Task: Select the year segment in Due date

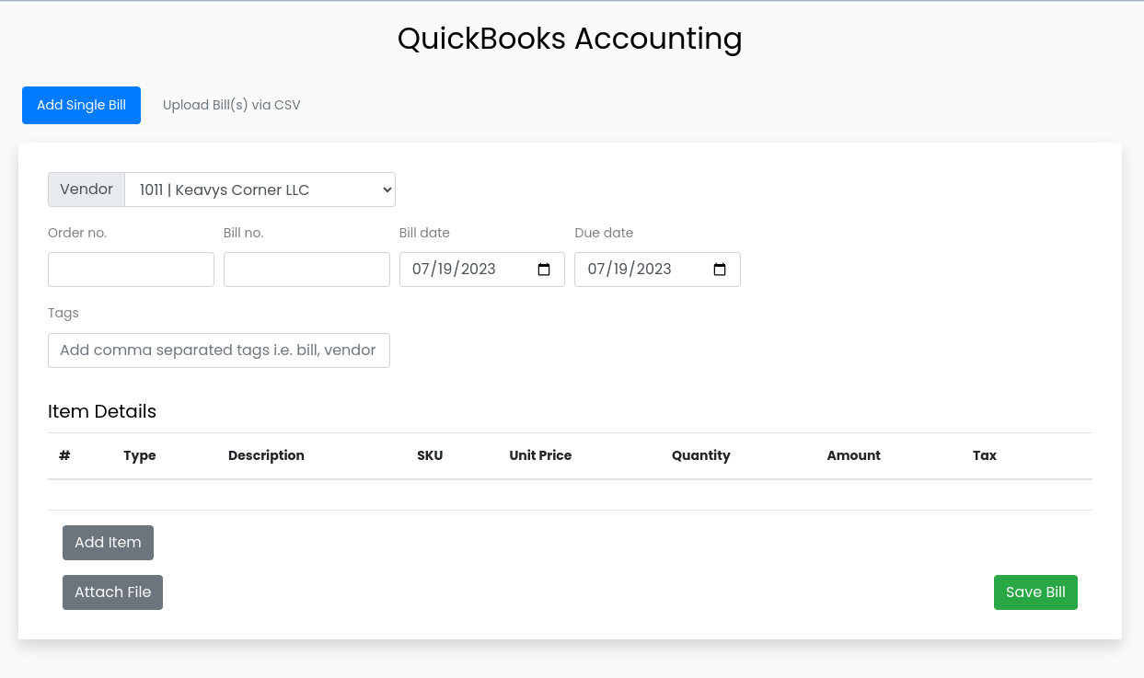Action: [x=653, y=270]
